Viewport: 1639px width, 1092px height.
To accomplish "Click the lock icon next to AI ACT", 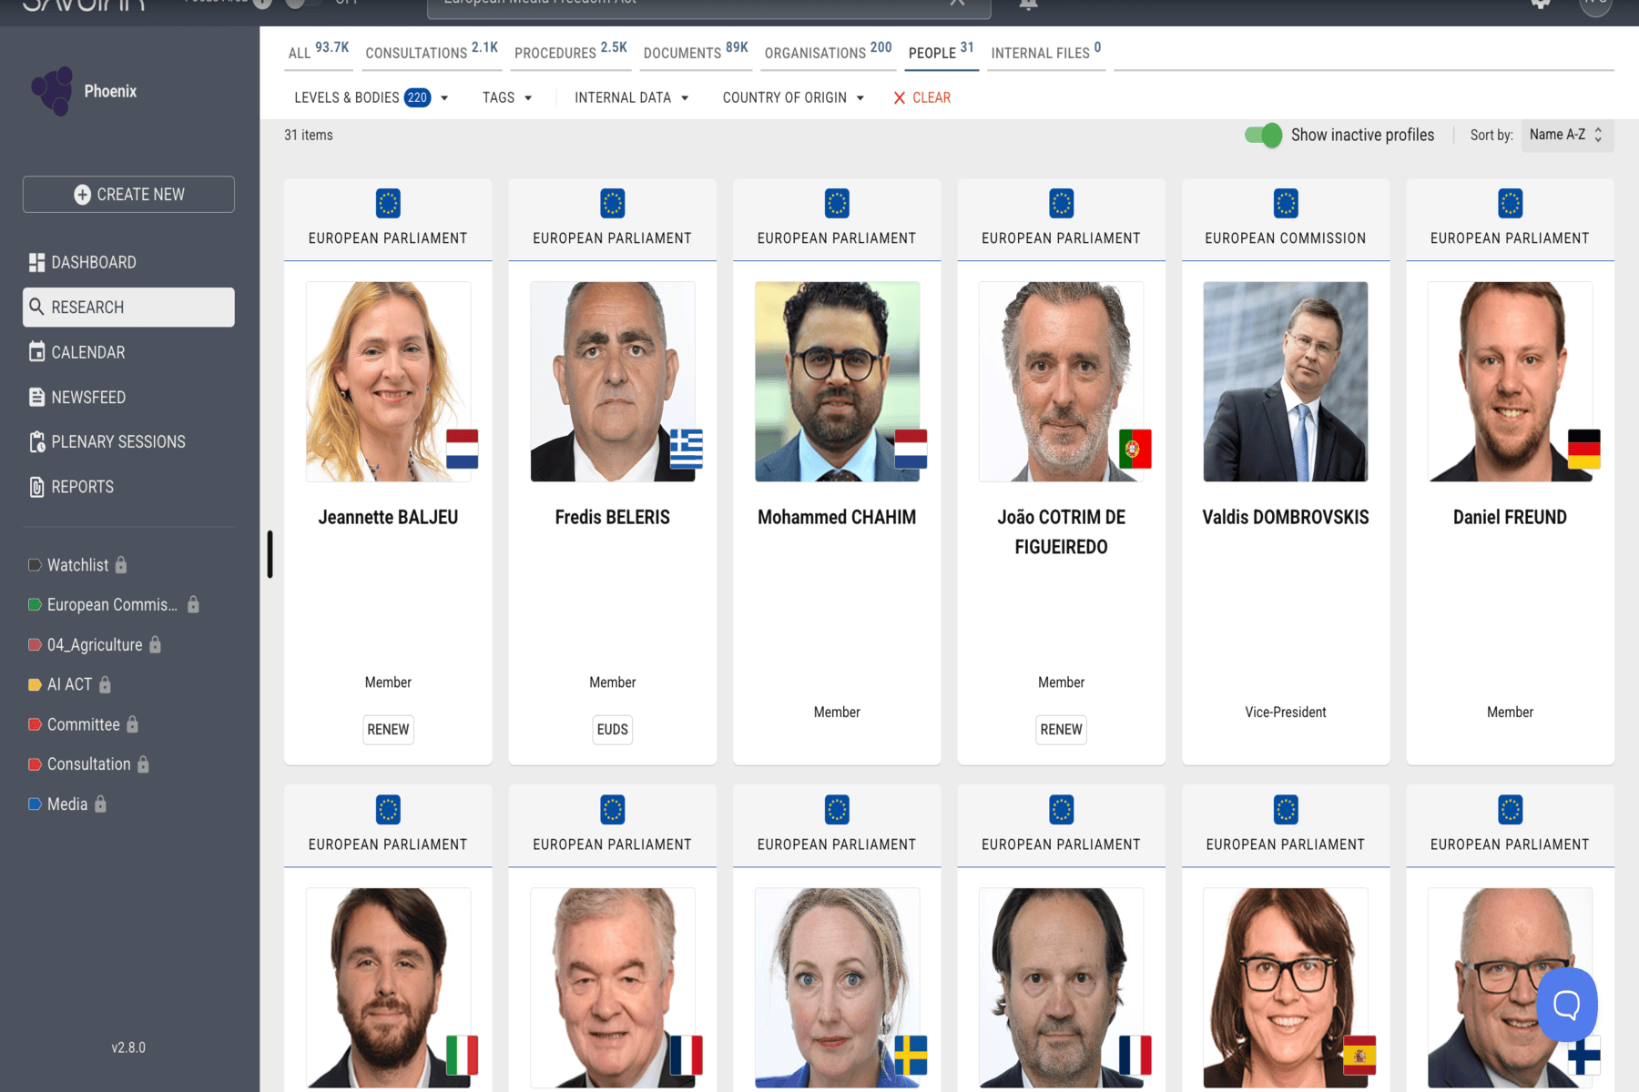I will click(106, 684).
